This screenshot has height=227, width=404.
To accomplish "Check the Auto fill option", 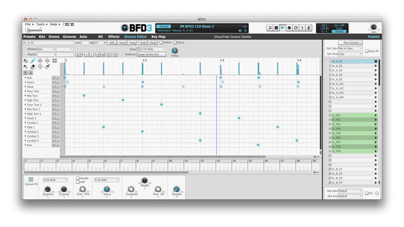I will coord(367,51).
